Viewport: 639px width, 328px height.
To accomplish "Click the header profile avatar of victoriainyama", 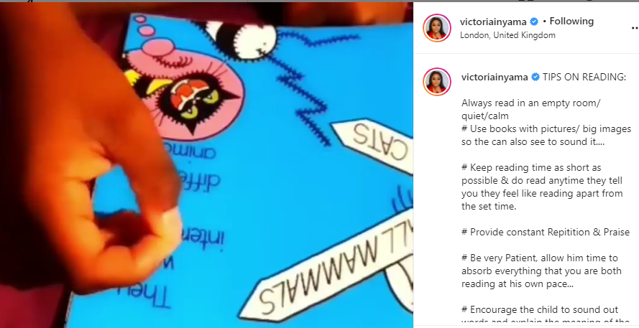I will coord(437,28).
